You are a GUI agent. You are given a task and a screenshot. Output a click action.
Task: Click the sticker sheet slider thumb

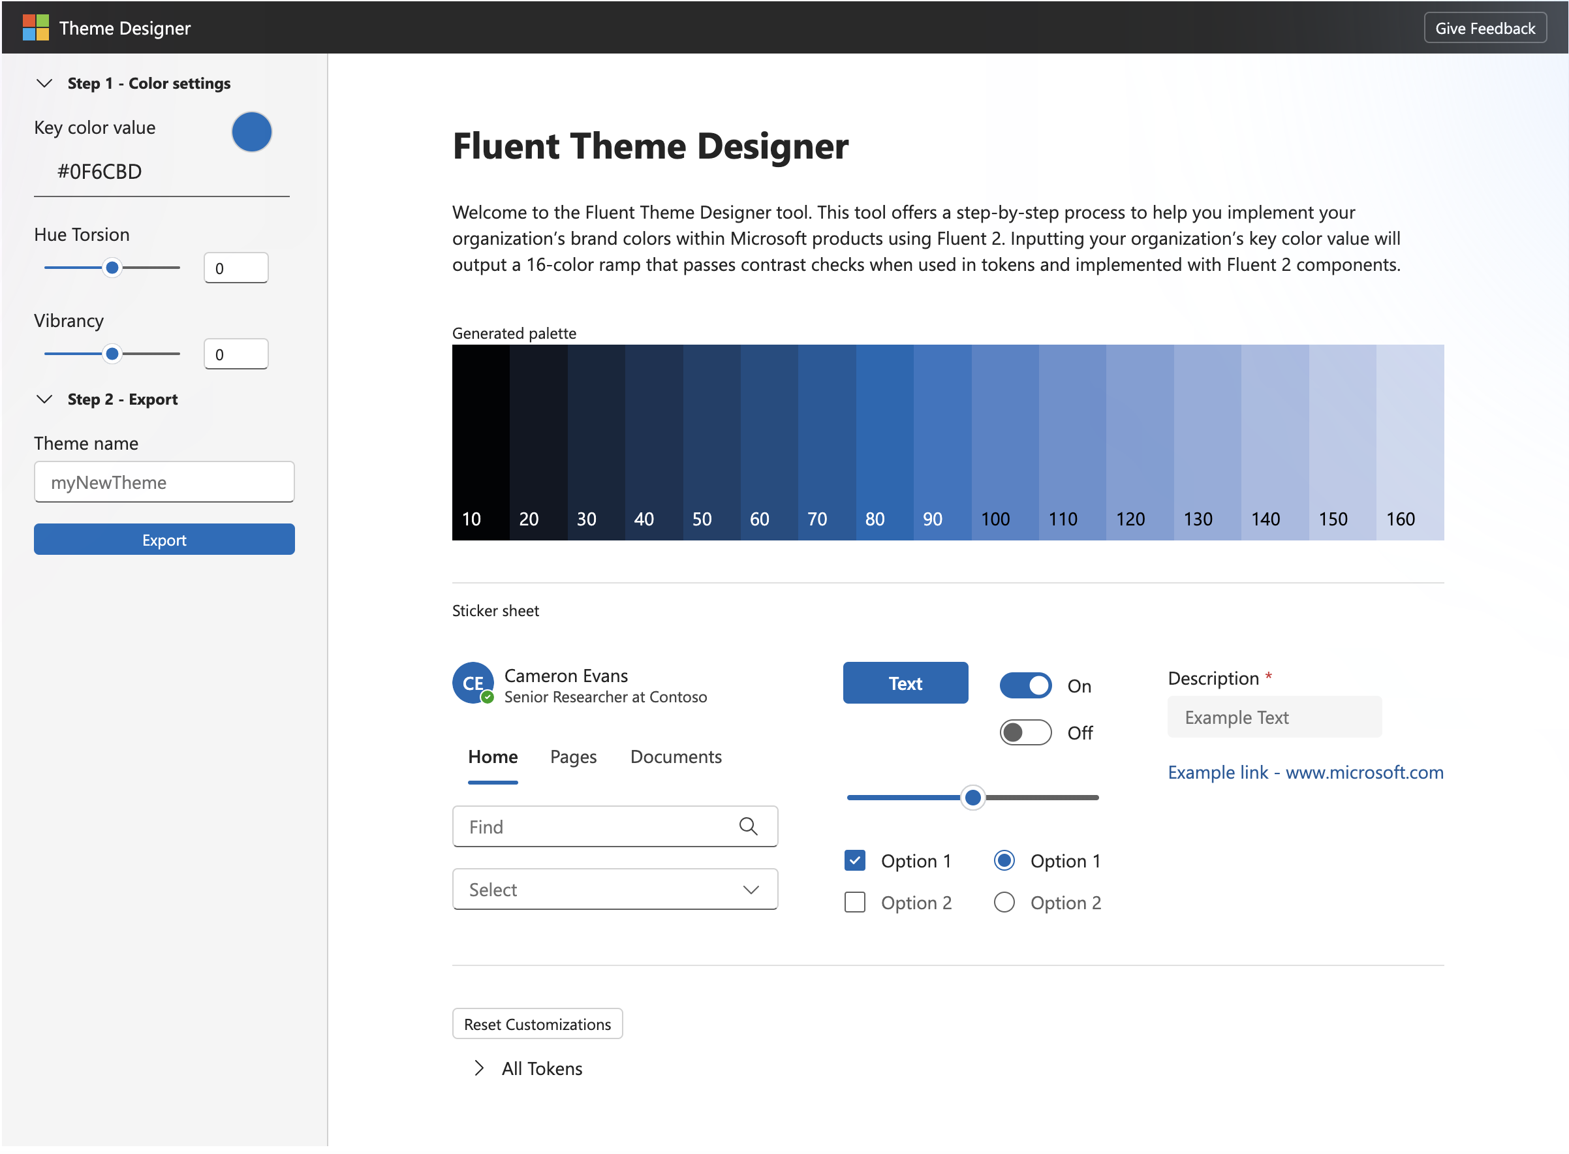[972, 797]
